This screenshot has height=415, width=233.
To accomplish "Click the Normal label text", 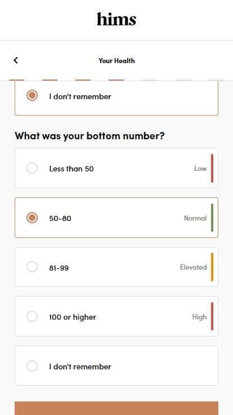I will click(x=195, y=218).
